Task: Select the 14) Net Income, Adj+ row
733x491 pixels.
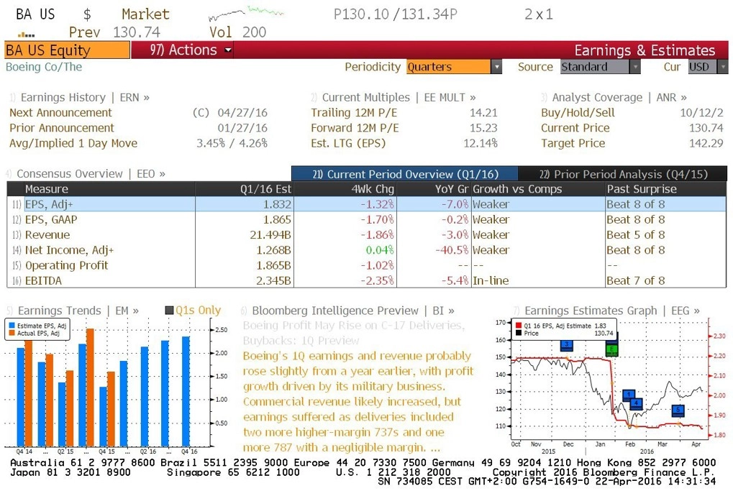Action: [x=367, y=250]
